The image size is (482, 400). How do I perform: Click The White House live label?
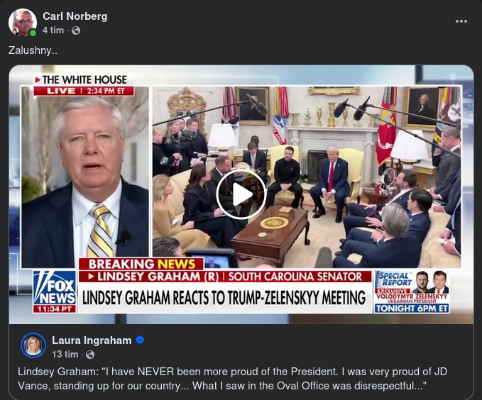pyautogui.click(x=84, y=85)
